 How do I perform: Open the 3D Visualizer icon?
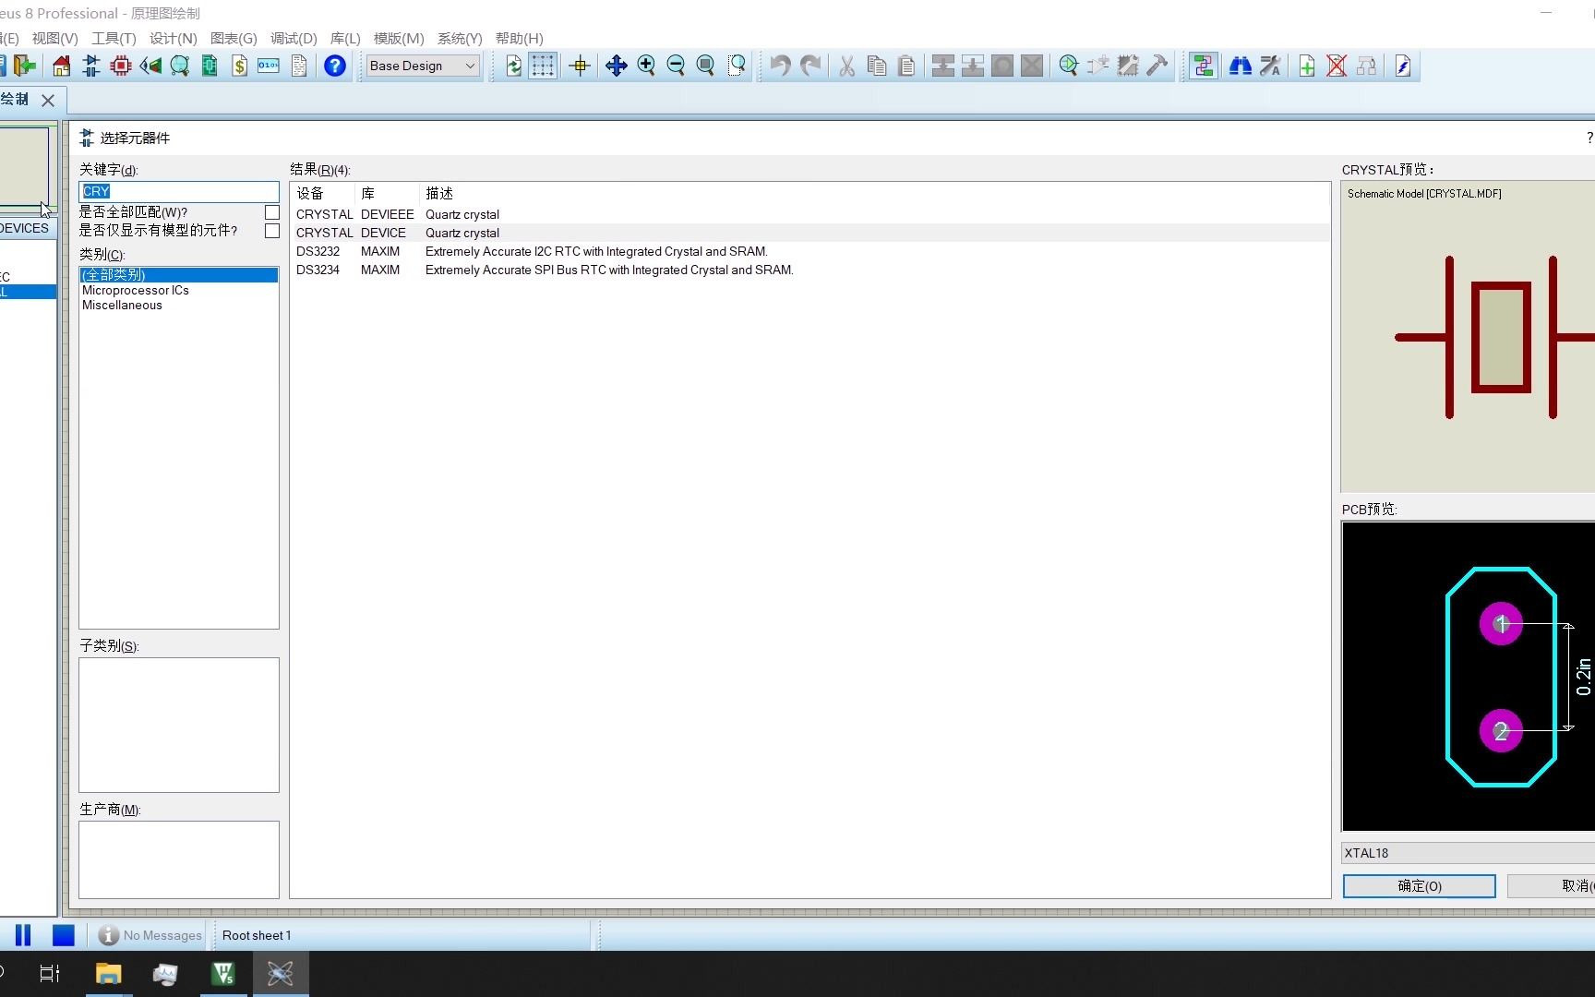[x=150, y=66]
